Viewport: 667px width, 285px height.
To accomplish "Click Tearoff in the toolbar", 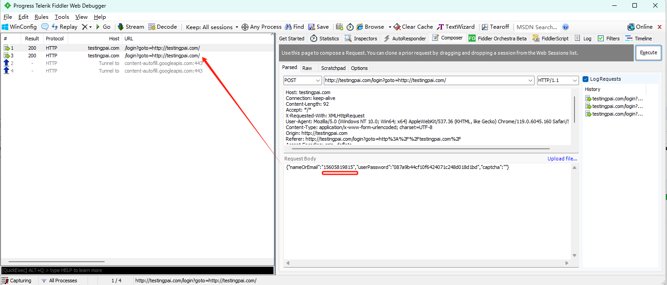I will 495,27.
